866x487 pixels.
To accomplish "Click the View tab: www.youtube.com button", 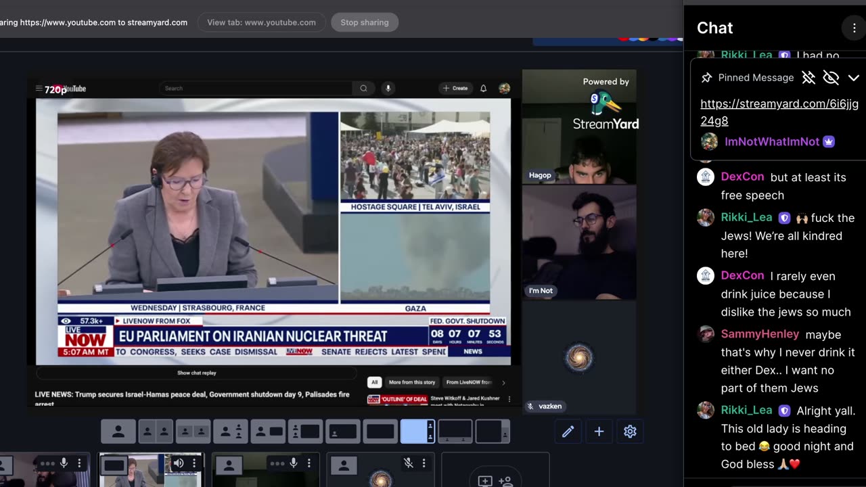I will [x=261, y=22].
